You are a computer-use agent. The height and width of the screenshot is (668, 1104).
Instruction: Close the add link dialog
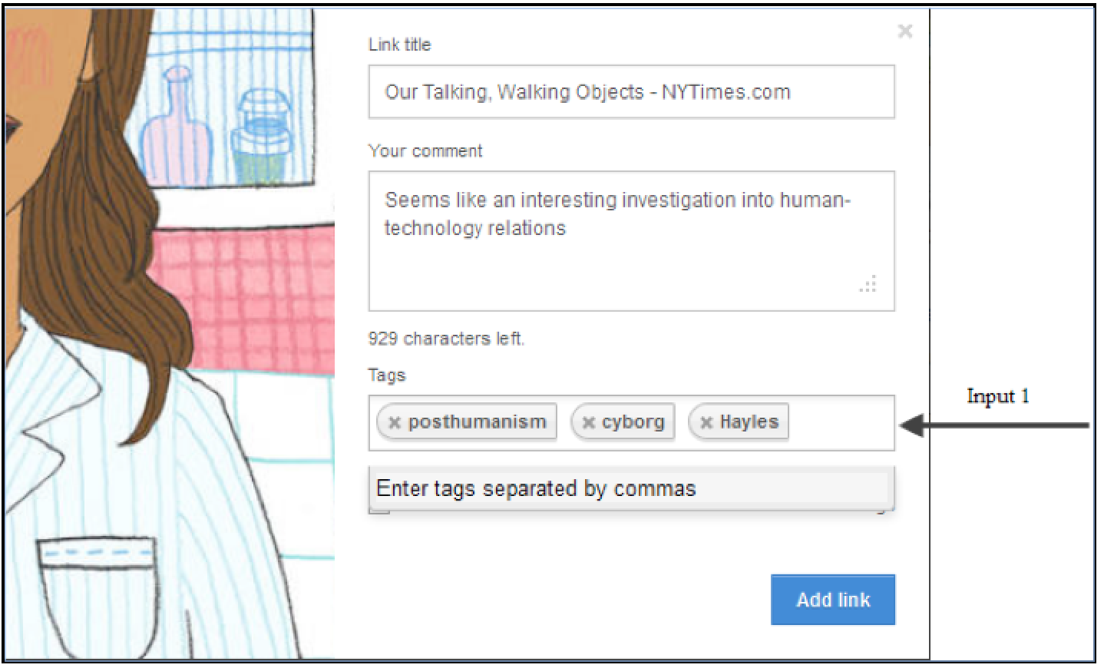(x=905, y=31)
